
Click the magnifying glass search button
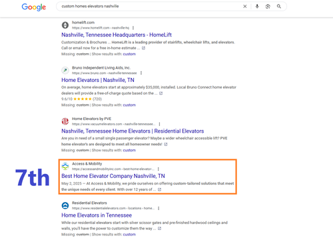tap(279, 7)
